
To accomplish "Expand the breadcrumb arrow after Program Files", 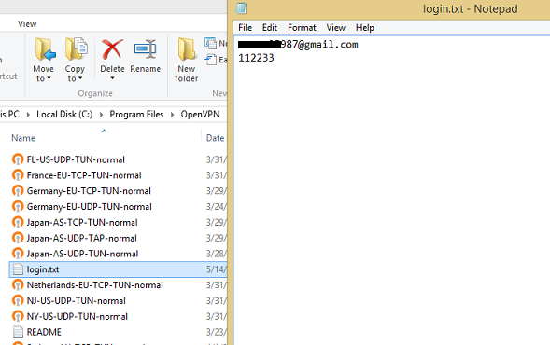I will coord(172,115).
